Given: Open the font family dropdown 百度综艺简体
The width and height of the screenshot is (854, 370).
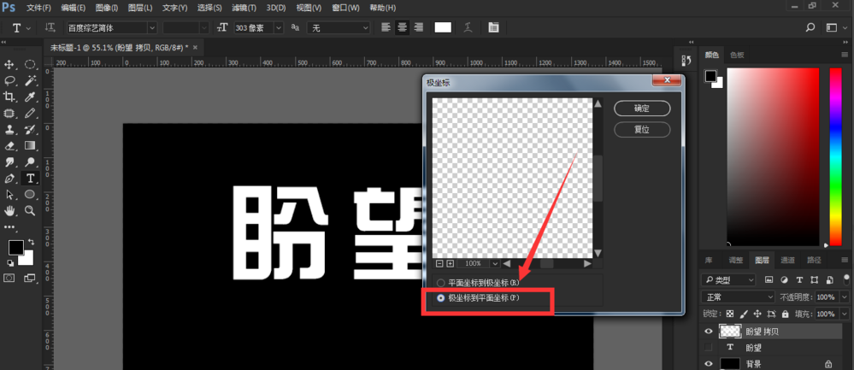Looking at the screenshot, I should 110,28.
